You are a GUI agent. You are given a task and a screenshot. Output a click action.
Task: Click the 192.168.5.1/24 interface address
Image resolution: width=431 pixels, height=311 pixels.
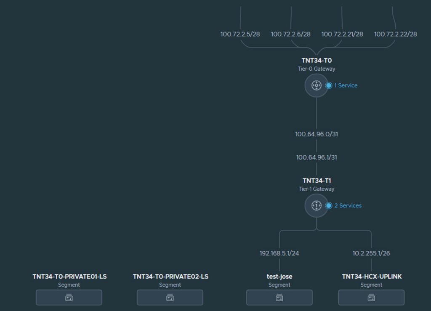tap(279, 253)
